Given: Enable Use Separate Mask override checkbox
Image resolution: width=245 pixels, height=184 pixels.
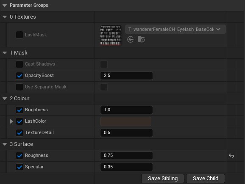Looking at the screenshot, I should [19, 87].
